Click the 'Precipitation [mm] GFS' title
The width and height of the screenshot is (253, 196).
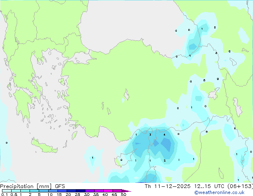pyautogui.click(x=32, y=186)
